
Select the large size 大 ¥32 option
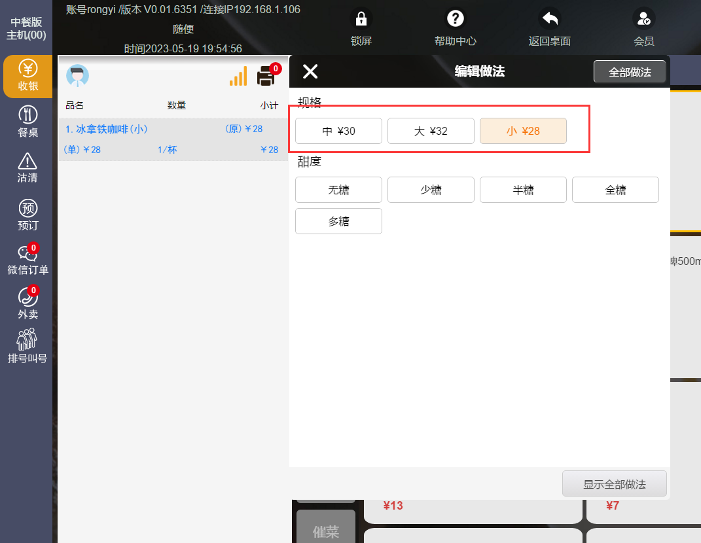[431, 131]
